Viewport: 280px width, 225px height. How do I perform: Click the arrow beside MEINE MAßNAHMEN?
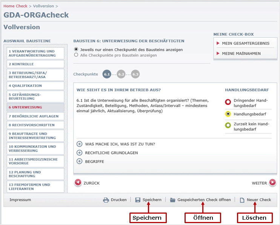pos(218,53)
